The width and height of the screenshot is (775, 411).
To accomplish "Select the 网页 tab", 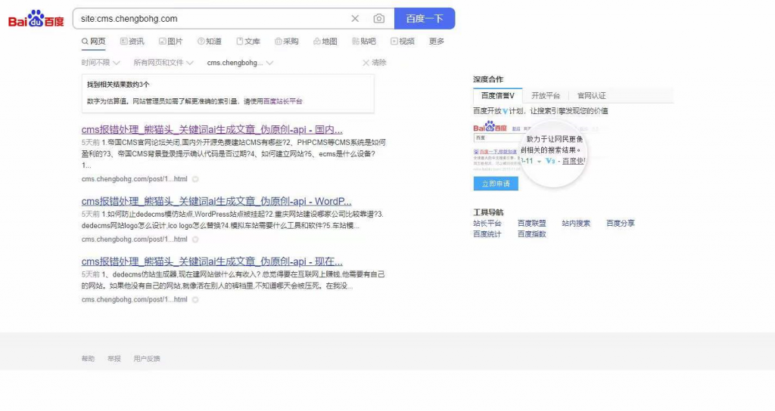I will coord(93,42).
